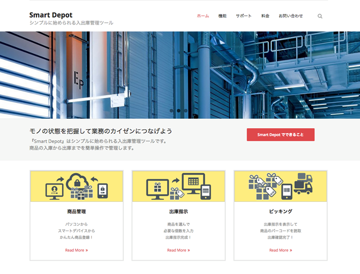Click the Smart Depot site title
This screenshot has height=274, width=360.
(50, 15)
